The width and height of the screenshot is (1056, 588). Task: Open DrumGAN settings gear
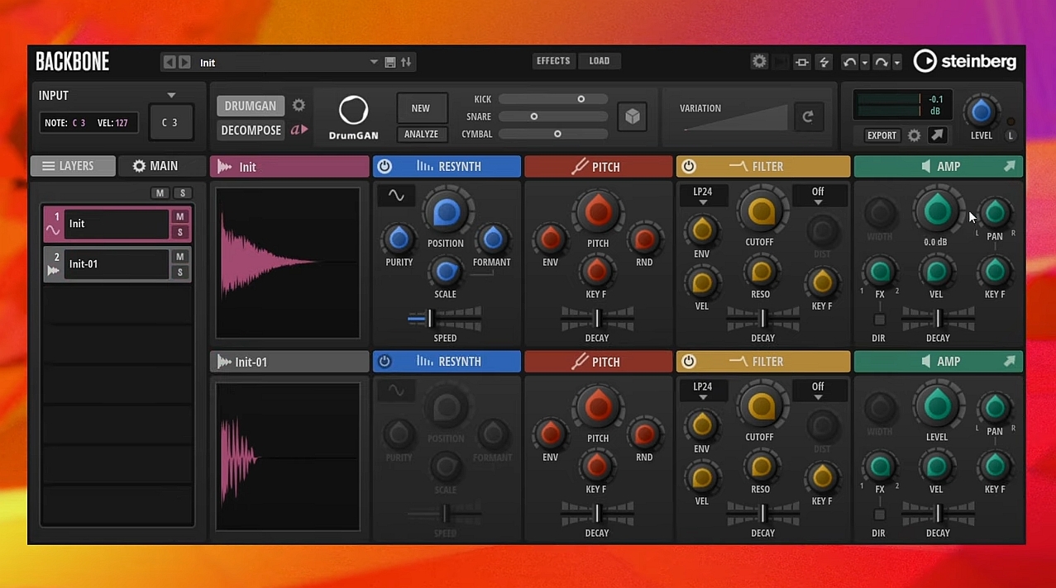tap(299, 105)
